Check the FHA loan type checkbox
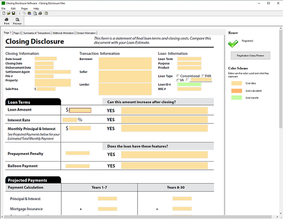This screenshot has height=219, width=283. tap(203, 76)
